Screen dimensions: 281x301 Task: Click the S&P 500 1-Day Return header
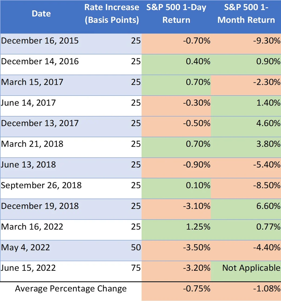tap(176, 14)
